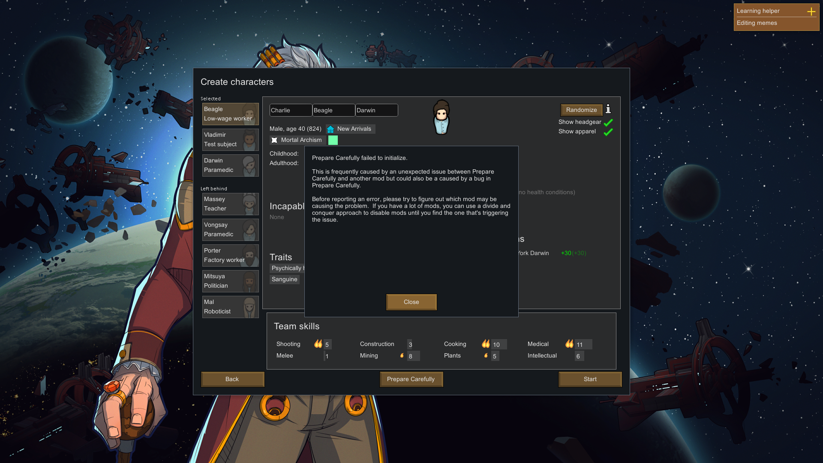
Task: Click the New Arrivals faction icon
Action: [330, 129]
